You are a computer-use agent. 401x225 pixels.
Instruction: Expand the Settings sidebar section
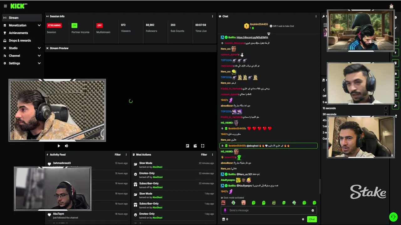point(21,63)
